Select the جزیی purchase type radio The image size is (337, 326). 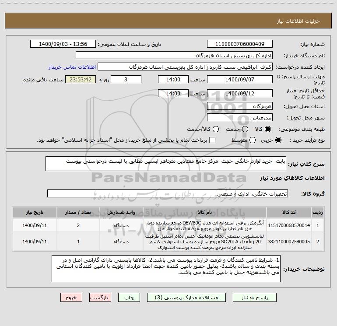tap(278, 140)
